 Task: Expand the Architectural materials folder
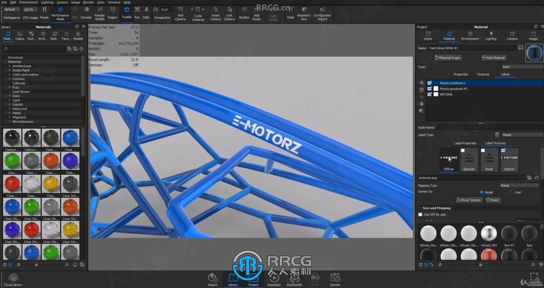click(9, 66)
